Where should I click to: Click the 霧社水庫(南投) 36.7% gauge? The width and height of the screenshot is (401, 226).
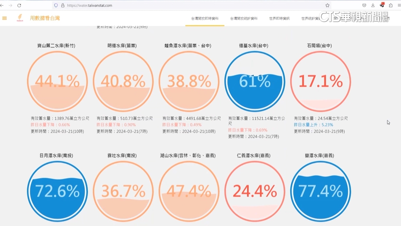click(123, 191)
